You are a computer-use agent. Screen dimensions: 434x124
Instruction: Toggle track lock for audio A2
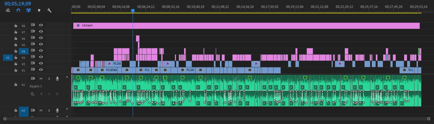pyautogui.click(x=15, y=110)
